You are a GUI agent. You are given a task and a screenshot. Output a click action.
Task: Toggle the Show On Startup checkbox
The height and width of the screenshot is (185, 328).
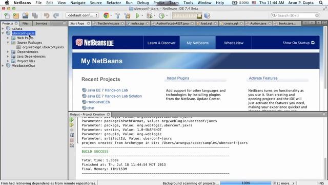(x=313, y=43)
